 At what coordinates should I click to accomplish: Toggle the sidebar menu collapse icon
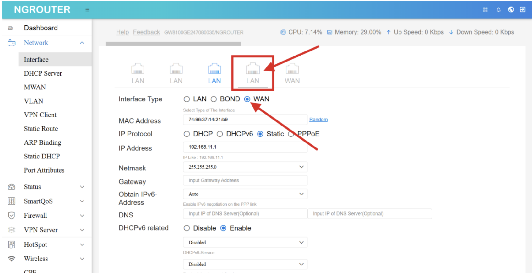point(87,10)
